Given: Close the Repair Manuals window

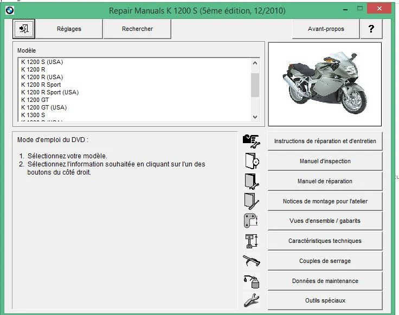Looking at the screenshot, I should (x=379, y=9).
